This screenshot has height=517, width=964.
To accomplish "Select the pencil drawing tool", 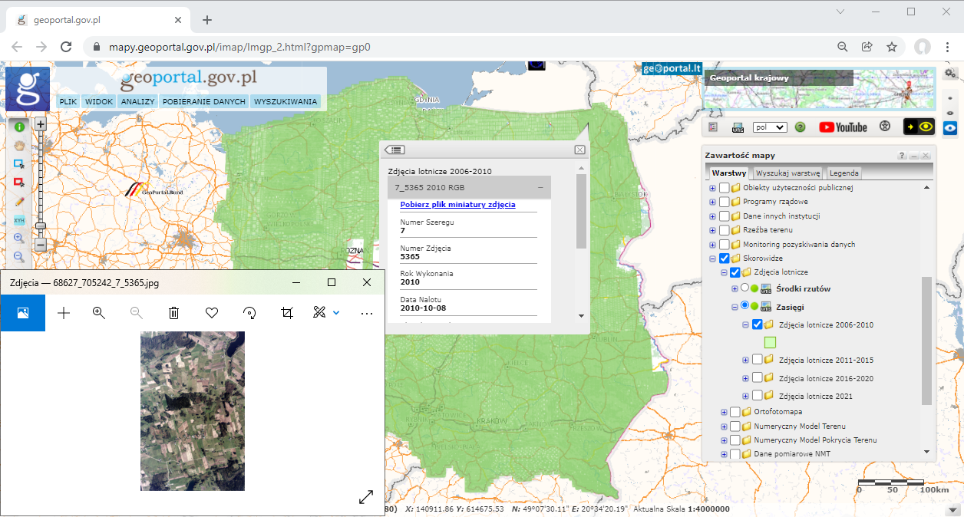I will pyautogui.click(x=19, y=201).
